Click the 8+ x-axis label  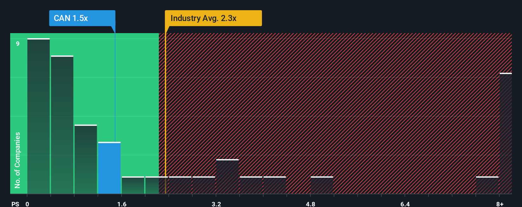pyautogui.click(x=500, y=204)
